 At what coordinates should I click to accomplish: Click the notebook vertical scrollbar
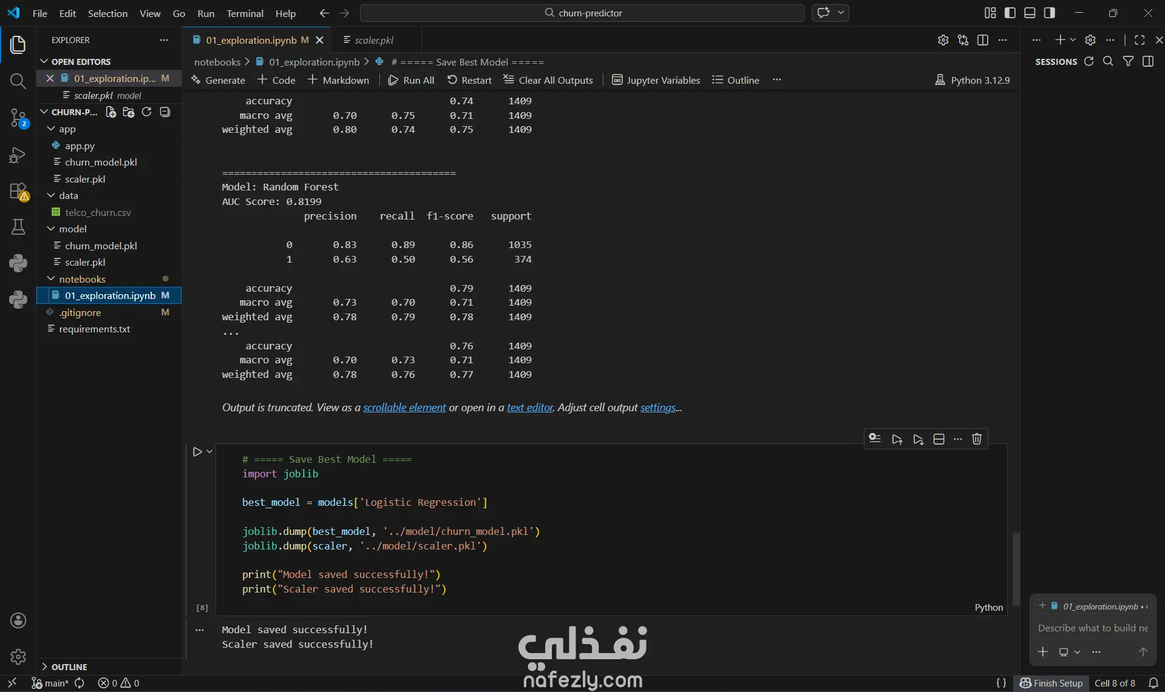(x=1016, y=569)
